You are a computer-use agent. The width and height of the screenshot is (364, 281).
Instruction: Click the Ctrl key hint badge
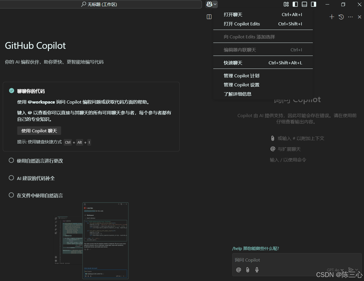(68, 142)
